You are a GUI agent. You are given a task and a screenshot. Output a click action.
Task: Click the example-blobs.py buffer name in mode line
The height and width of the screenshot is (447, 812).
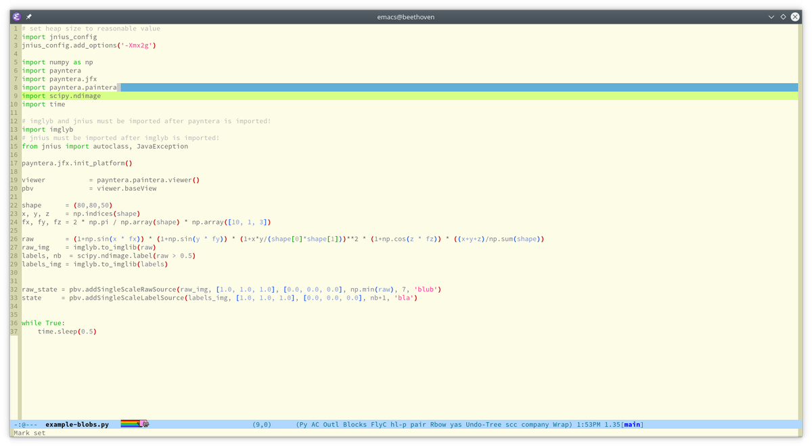click(x=77, y=425)
